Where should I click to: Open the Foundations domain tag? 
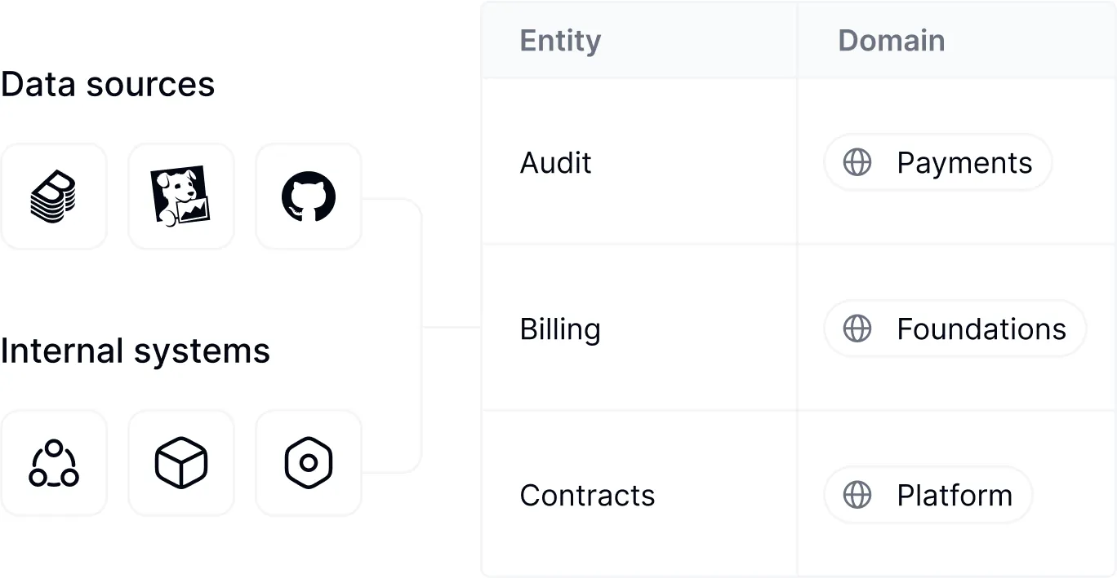[955, 329]
